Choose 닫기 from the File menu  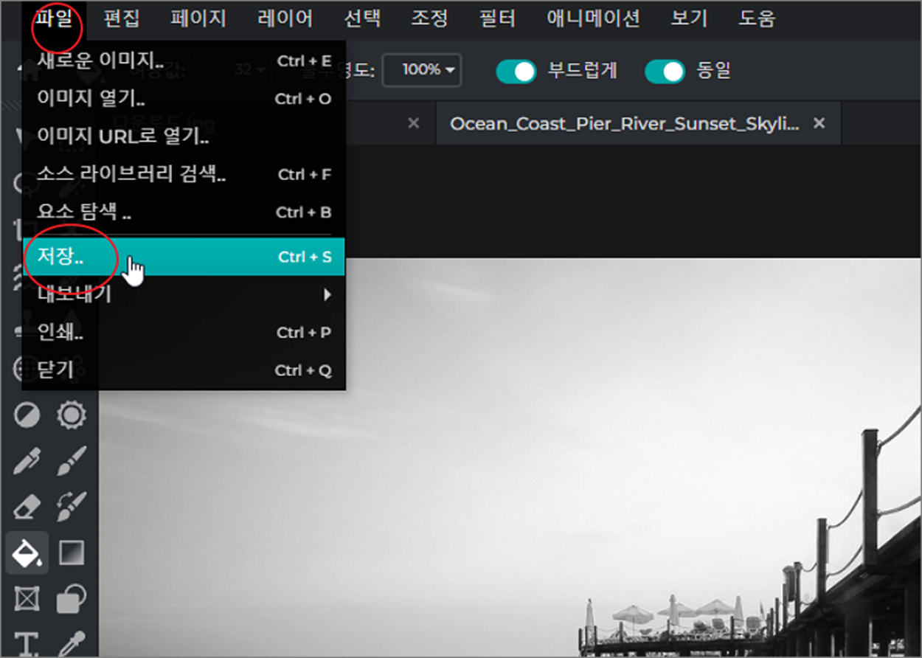tap(184, 370)
